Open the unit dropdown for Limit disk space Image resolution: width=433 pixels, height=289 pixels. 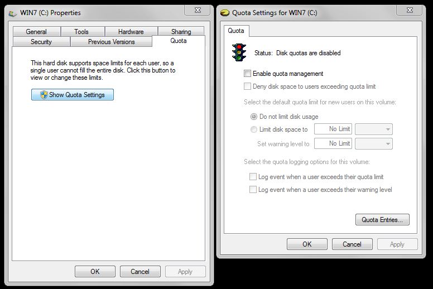tap(374, 129)
